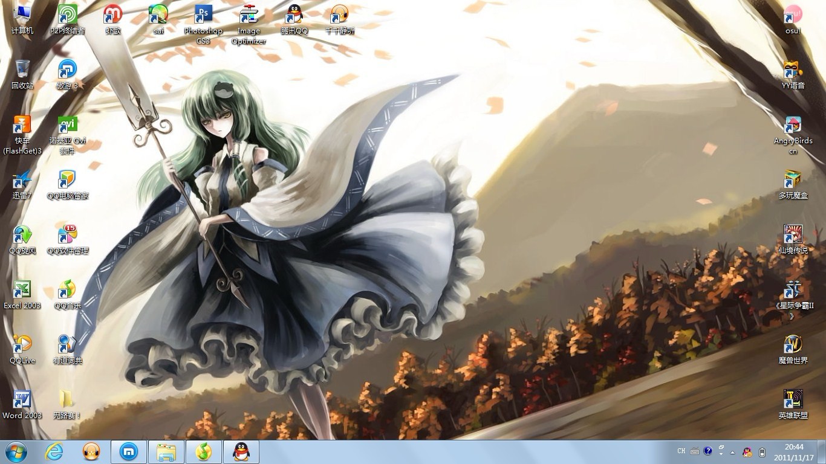This screenshot has height=464, width=826.
Task: Click the osu! desktop shortcut
Action: pos(793,14)
